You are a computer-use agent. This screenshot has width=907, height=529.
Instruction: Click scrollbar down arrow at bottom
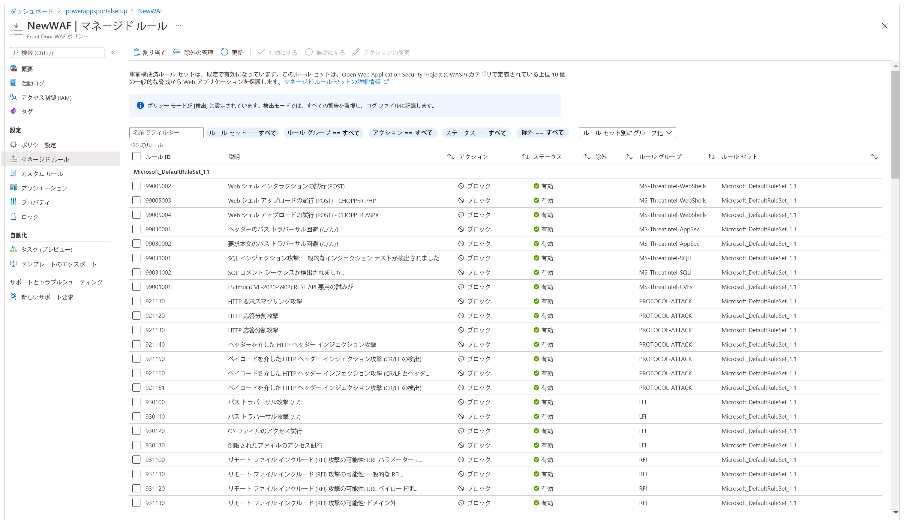[x=896, y=512]
